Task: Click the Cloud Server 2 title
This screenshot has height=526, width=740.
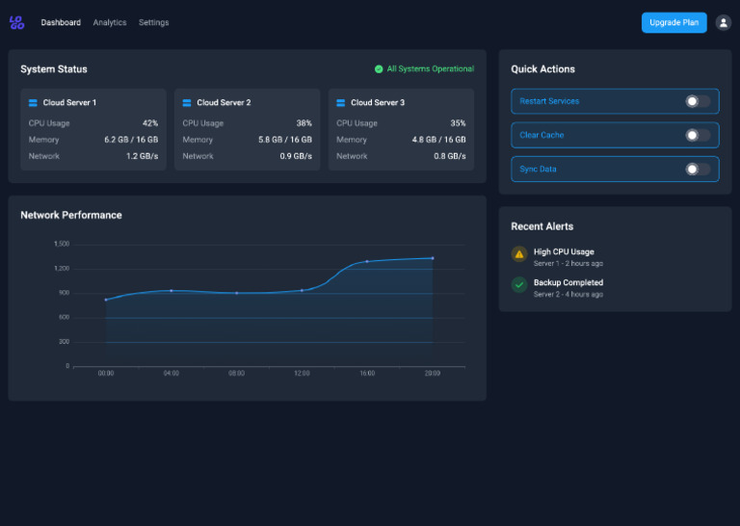Action: (224, 102)
